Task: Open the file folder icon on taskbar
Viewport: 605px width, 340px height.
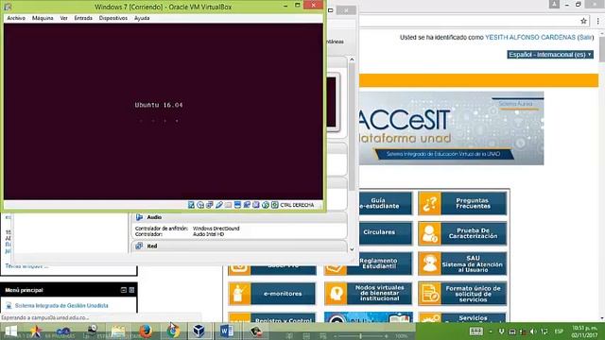Action: coord(118,331)
